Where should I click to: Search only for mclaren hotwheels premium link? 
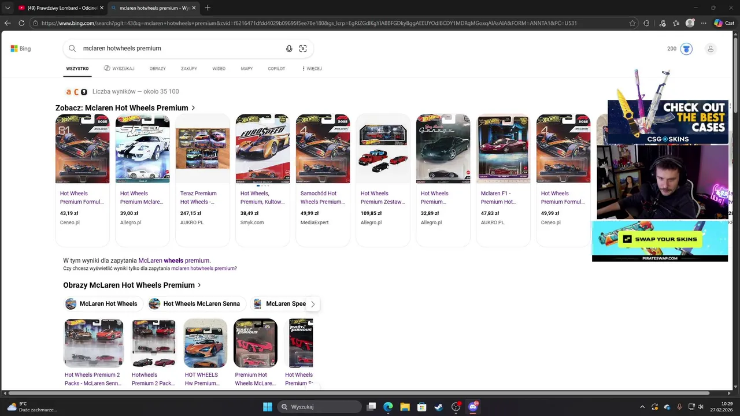[x=203, y=269]
